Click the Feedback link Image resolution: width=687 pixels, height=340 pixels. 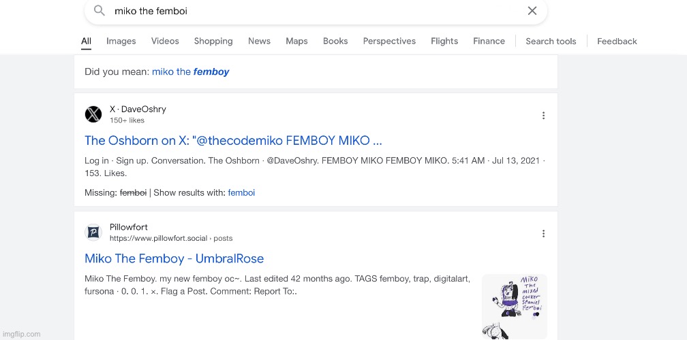(617, 41)
